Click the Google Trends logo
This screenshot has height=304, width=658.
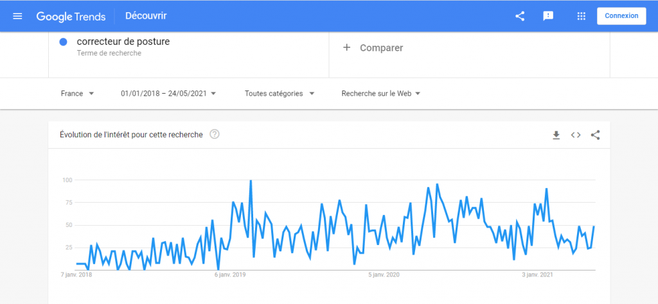(71, 16)
